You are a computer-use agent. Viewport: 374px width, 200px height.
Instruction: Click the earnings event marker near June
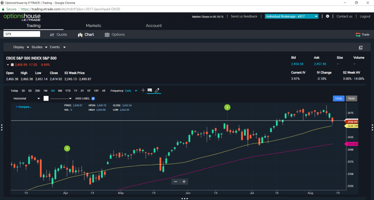point(227,107)
